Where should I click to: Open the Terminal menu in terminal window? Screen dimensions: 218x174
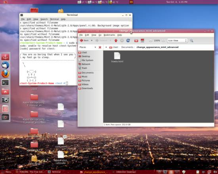(54, 19)
